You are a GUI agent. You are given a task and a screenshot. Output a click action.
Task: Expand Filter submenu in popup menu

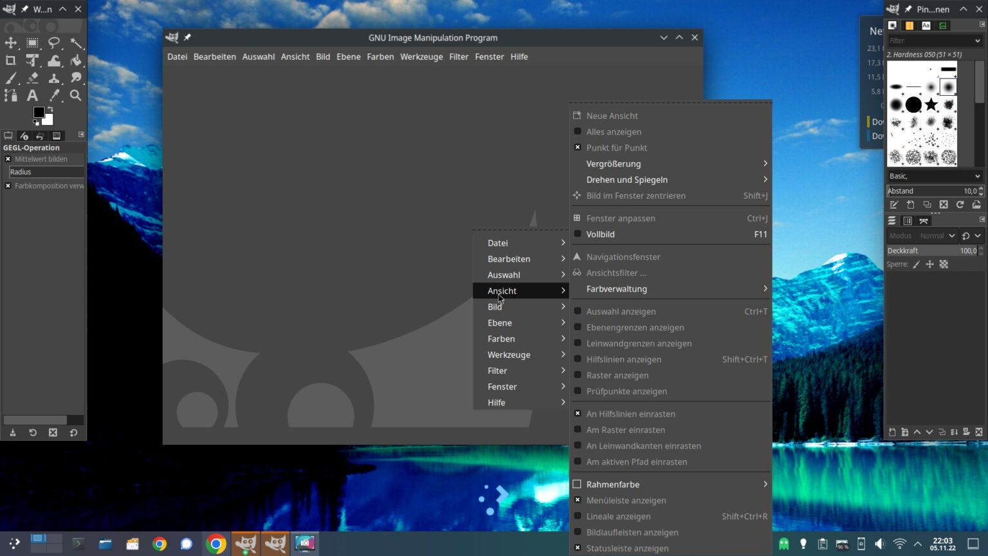[521, 371]
